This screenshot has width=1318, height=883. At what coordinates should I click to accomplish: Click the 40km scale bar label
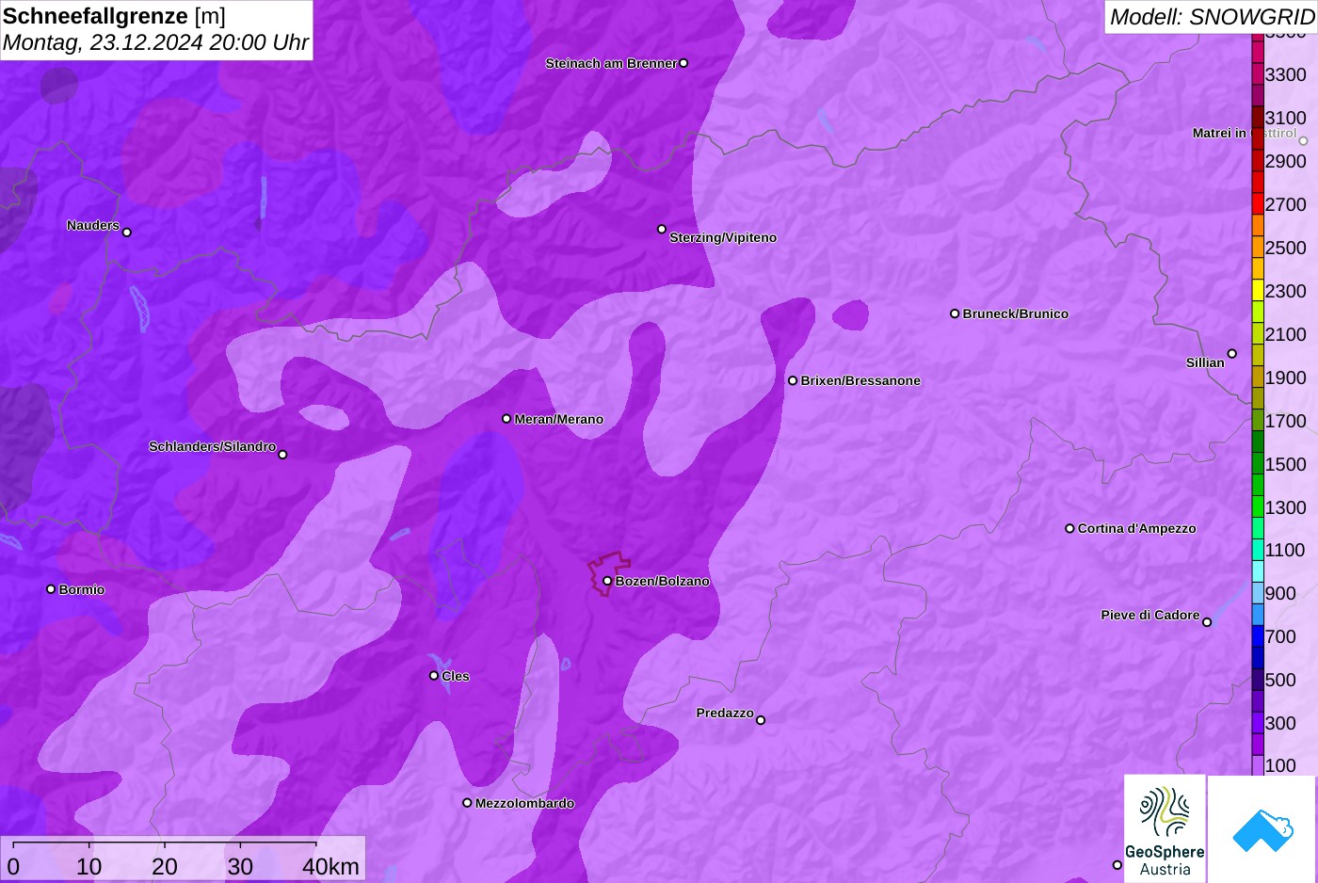pyautogui.click(x=330, y=867)
